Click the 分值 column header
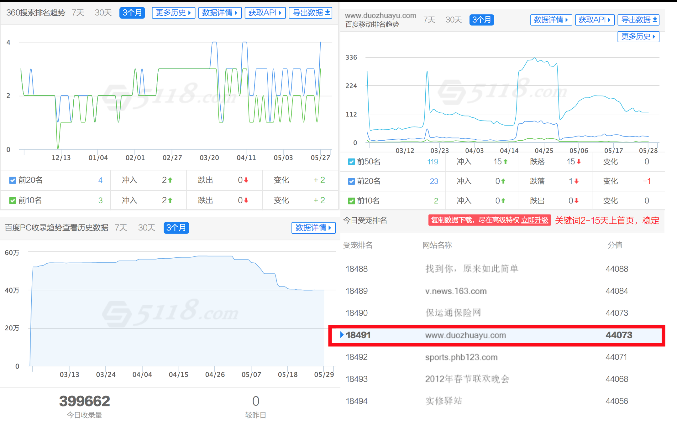The image size is (677, 434). click(615, 245)
